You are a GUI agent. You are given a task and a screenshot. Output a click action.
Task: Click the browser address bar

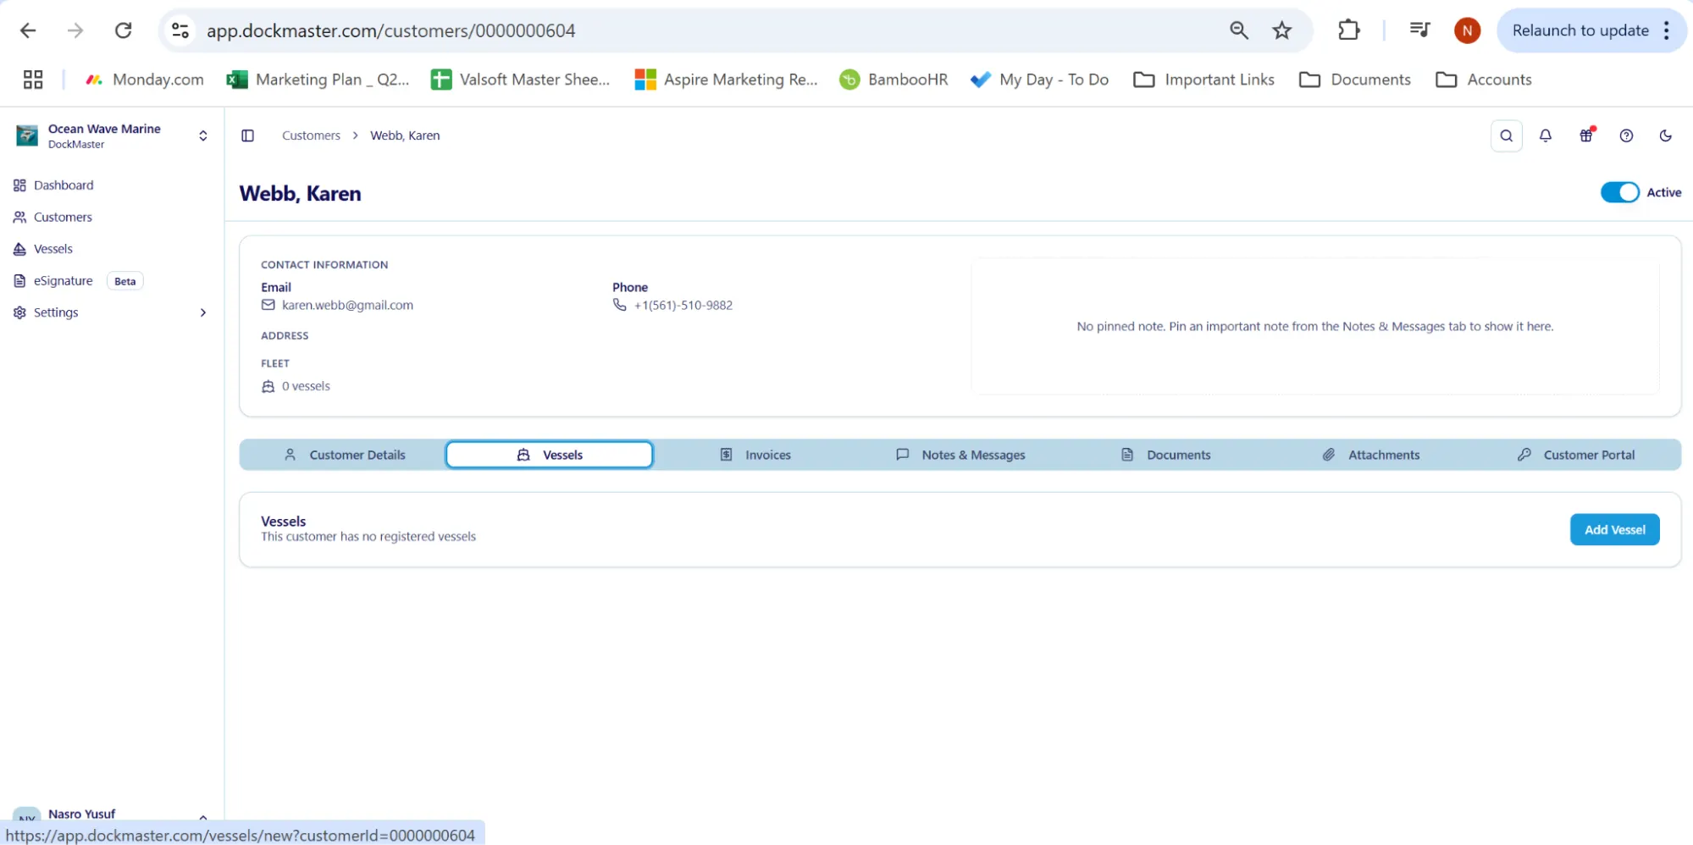pos(678,30)
